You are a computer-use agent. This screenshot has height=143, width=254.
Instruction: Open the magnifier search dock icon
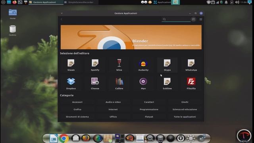tap(150, 138)
